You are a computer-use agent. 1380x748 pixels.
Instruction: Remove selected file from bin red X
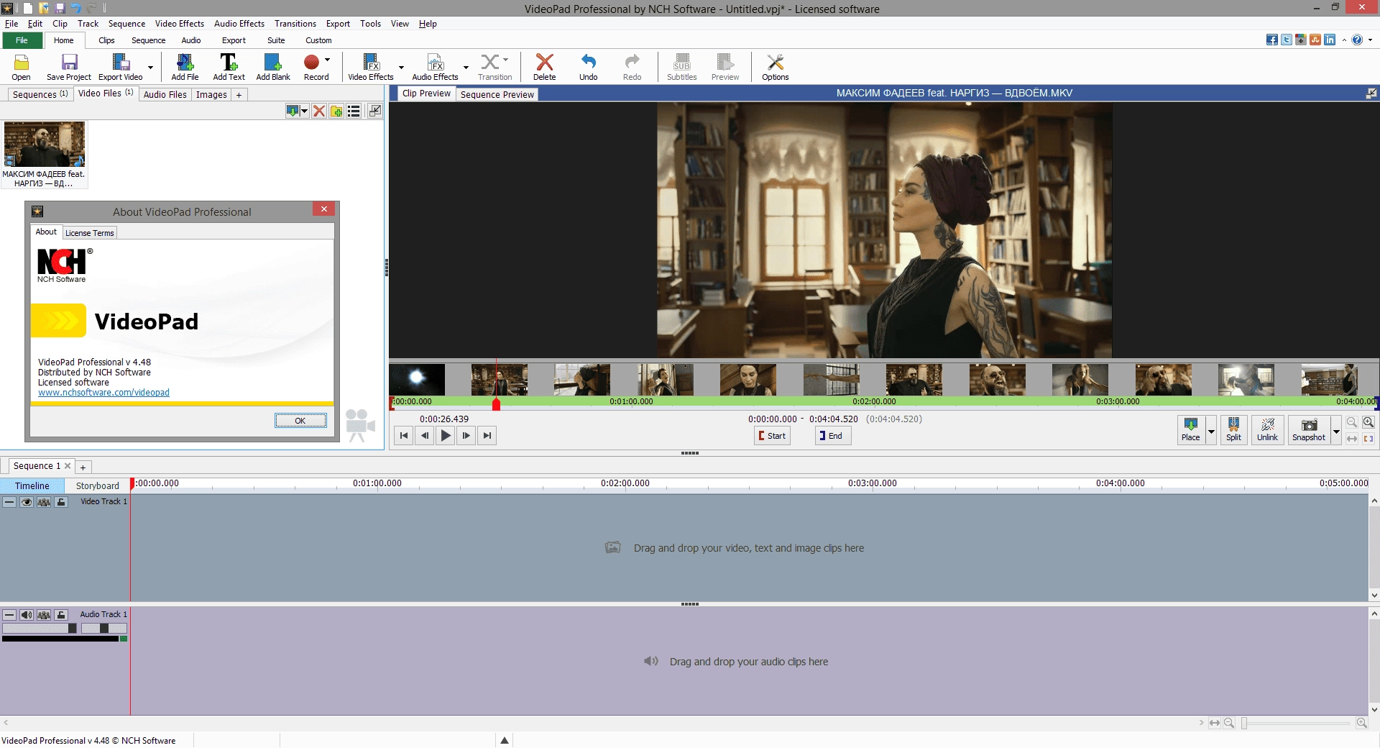(319, 111)
